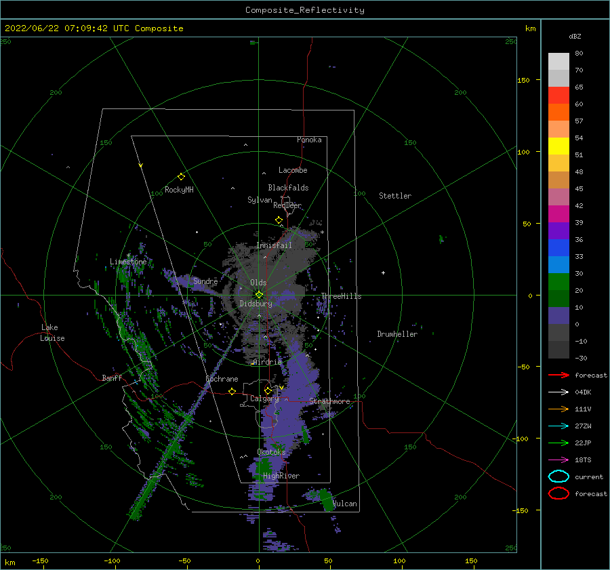Select the 42 dBZ magenta swatch
610x570 pixels.
[x=558, y=214]
